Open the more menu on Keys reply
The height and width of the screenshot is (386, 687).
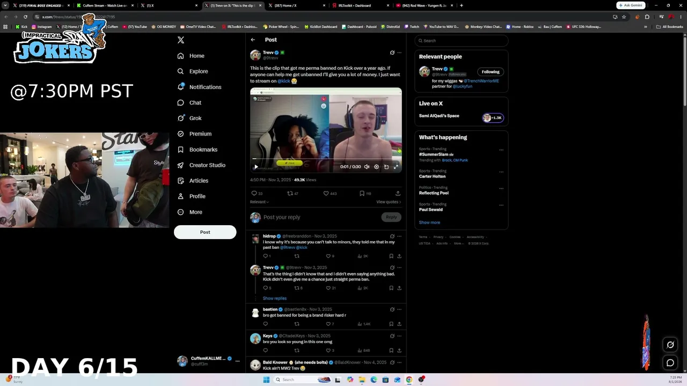click(x=399, y=336)
